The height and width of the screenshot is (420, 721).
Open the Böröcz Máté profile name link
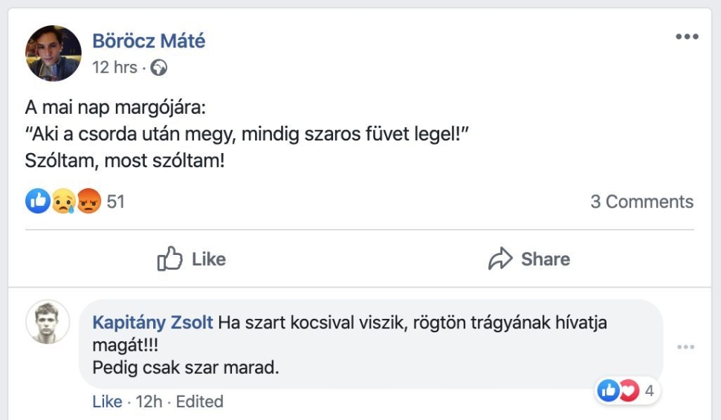[x=149, y=41]
